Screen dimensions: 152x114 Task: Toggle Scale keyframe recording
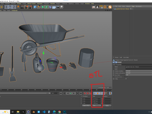coord(98,93)
